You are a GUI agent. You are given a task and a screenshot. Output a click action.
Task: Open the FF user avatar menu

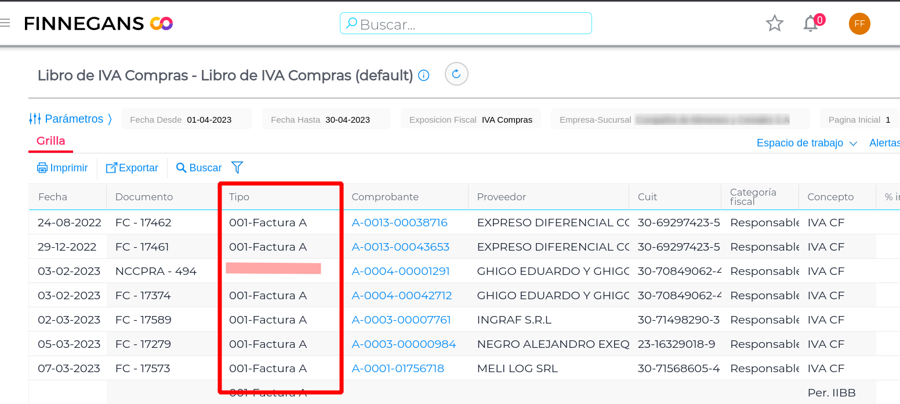point(859,24)
